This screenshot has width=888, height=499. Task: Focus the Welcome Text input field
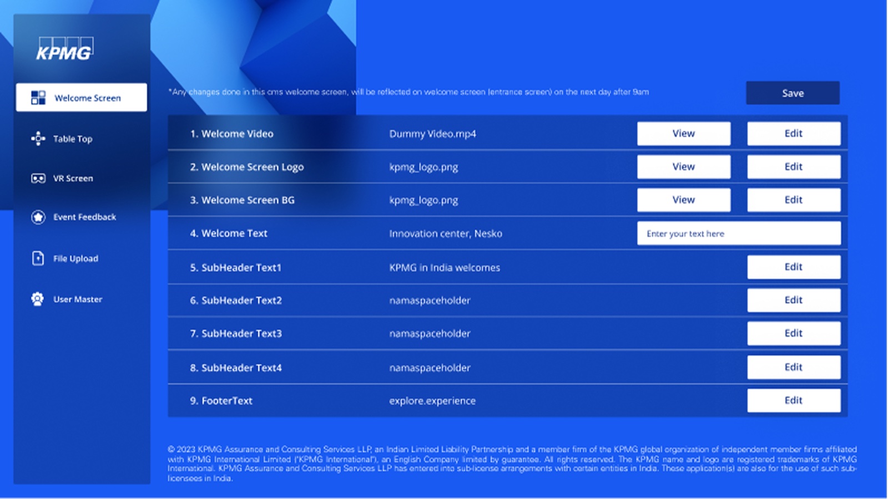[739, 233]
